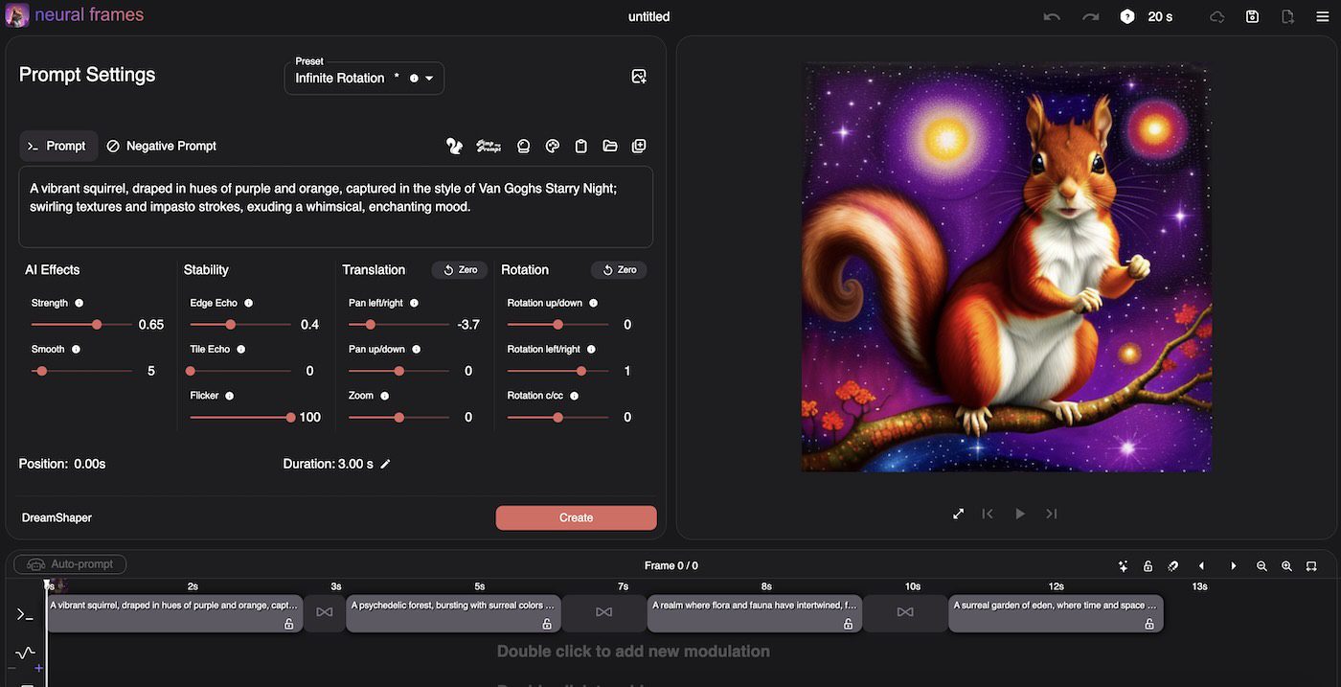1341x687 pixels.
Task: Open saved prompts via the folder icon
Action: click(609, 146)
